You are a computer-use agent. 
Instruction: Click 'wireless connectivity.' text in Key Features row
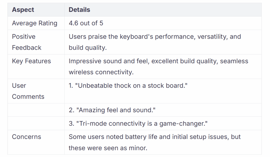click(101, 72)
